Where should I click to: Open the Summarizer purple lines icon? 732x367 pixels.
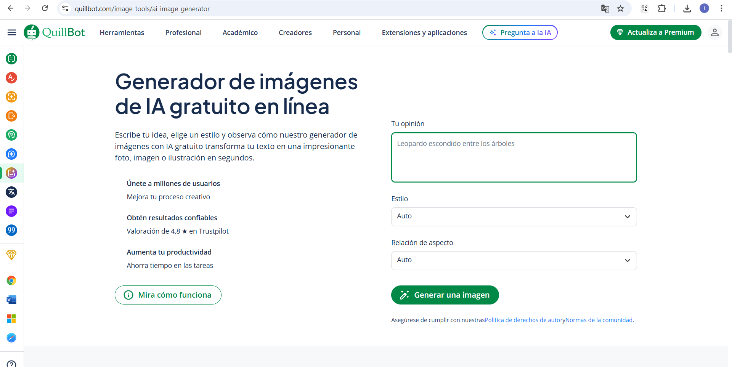[x=11, y=211]
